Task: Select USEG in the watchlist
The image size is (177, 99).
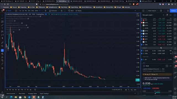Action: [157, 23]
